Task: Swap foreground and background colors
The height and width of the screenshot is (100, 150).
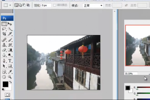Action: point(10,82)
